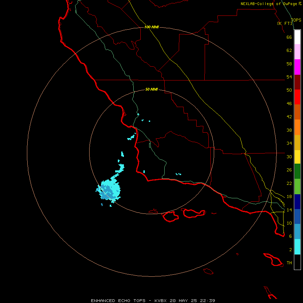Click the legend value 18
The width and height of the screenshot is (303, 303).
[x=289, y=197]
